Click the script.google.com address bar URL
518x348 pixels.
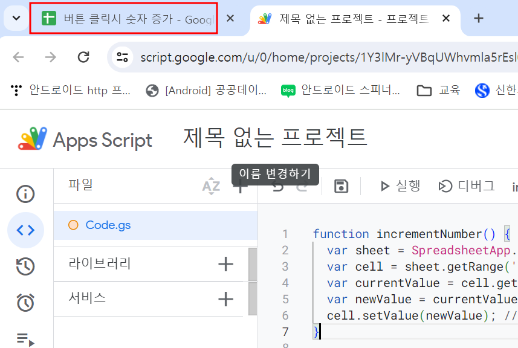[329, 57]
